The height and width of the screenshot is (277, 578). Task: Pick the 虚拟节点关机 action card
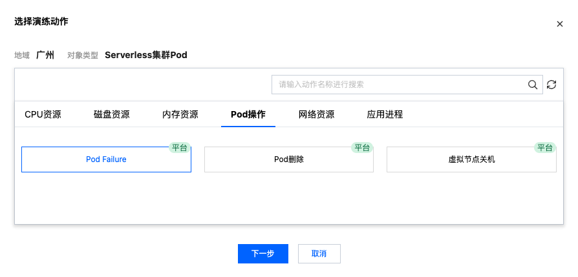(x=471, y=159)
